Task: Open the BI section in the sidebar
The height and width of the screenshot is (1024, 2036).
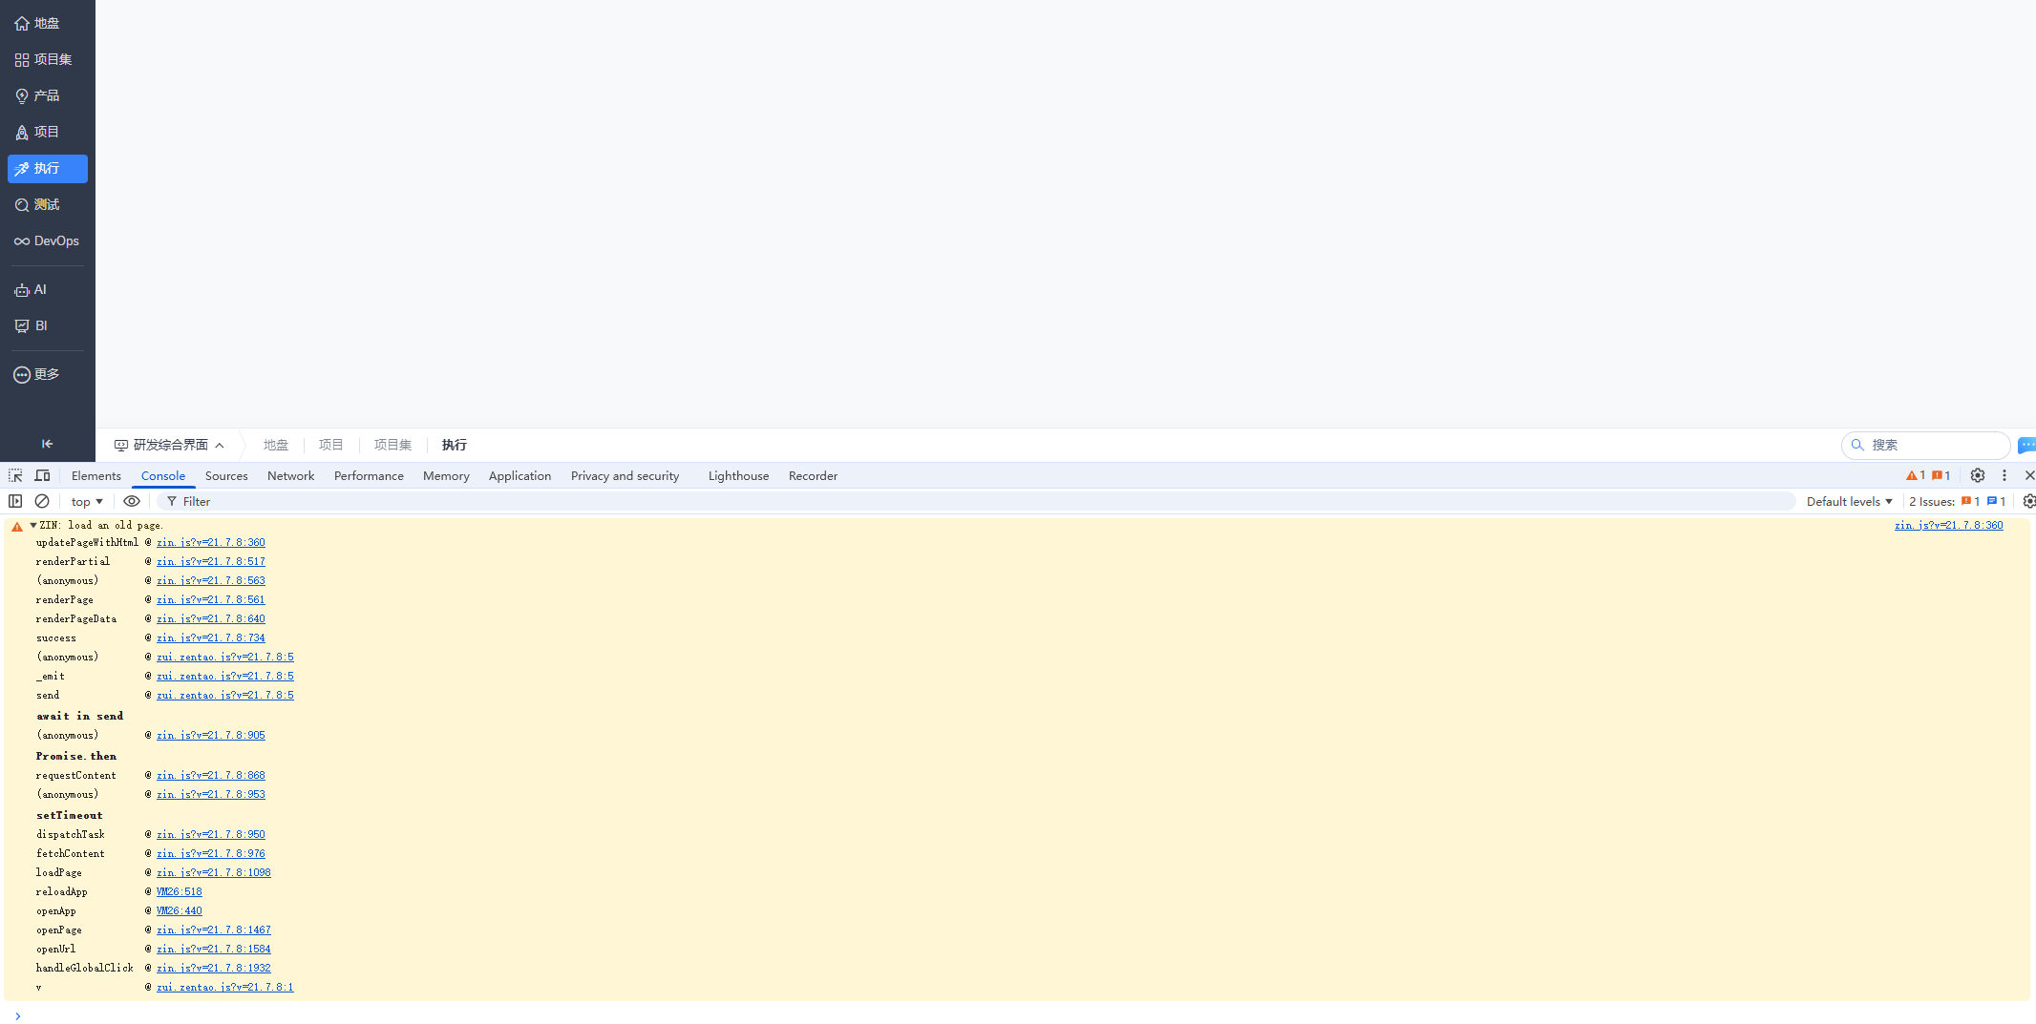Action: click(38, 325)
